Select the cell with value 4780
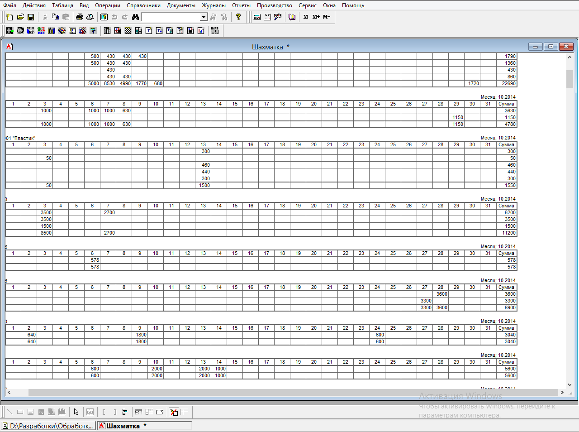Screen dimensions: 579x432 click(506, 124)
